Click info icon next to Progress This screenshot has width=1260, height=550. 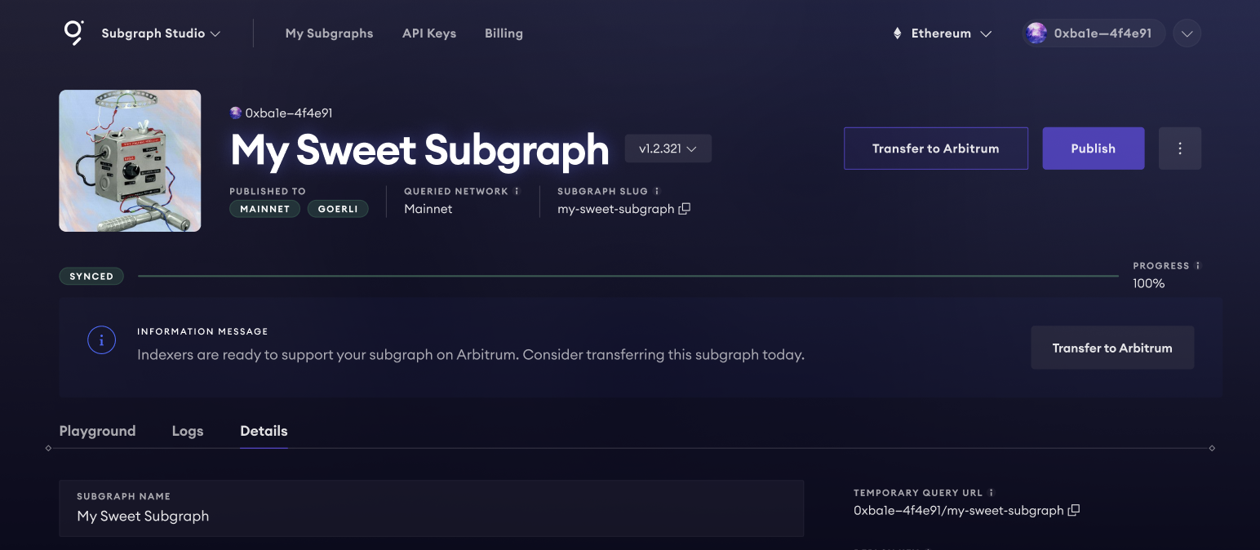[x=1198, y=266]
